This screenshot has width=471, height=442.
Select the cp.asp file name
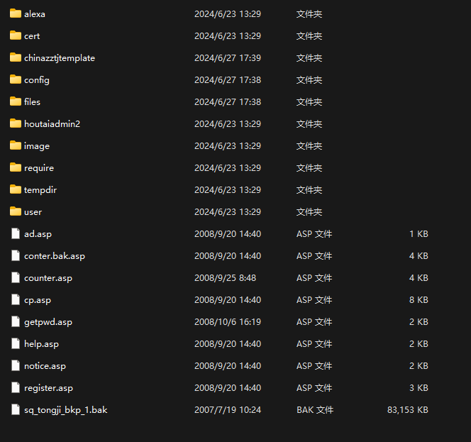pos(38,300)
